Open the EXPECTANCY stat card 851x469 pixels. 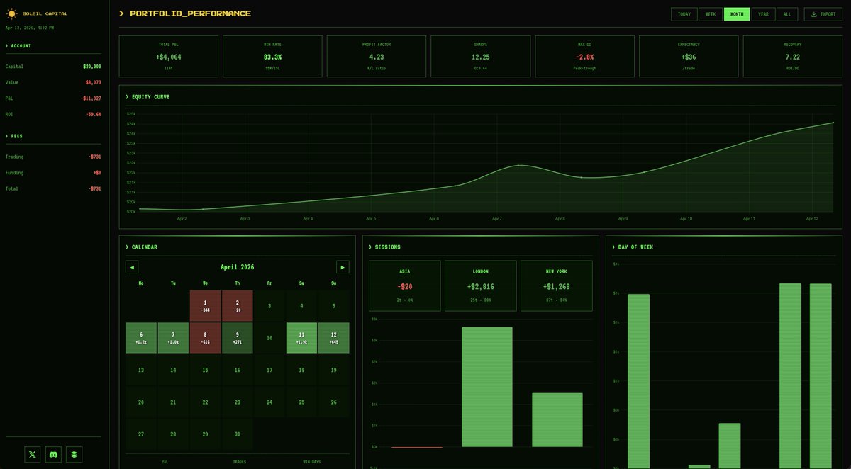(689, 56)
